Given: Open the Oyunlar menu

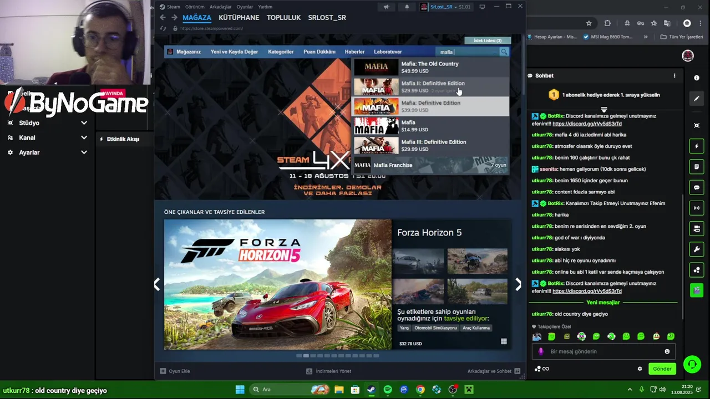Looking at the screenshot, I should click(245, 7).
